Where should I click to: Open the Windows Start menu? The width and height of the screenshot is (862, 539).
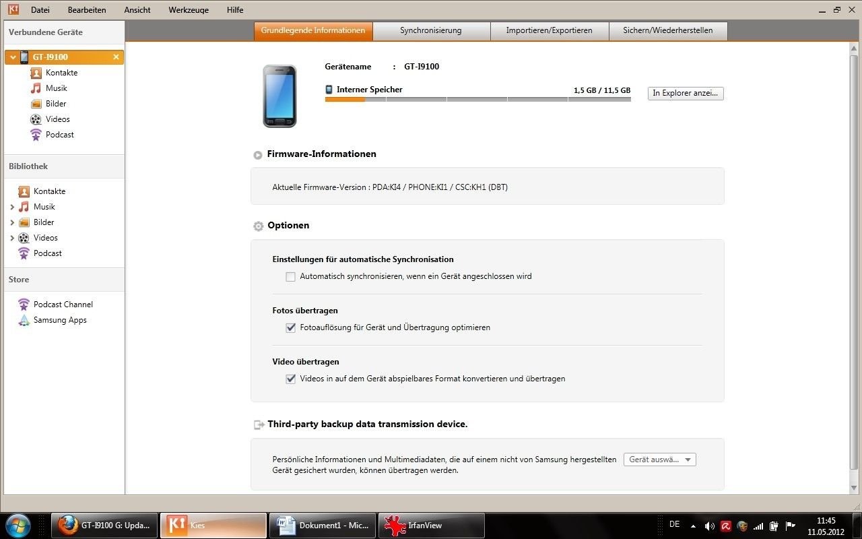(x=18, y=526)
